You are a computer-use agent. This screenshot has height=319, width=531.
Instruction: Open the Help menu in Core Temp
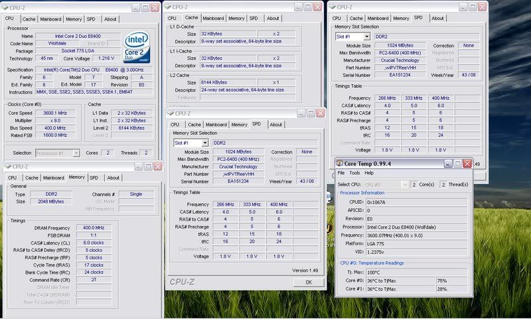point(369,173)
